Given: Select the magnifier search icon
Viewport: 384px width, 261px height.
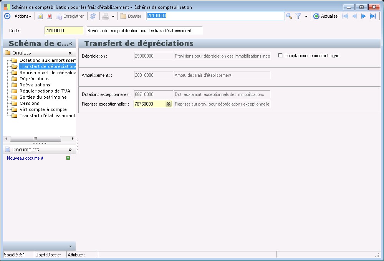Looking at the screenshot, I should (x=289, y=16).
